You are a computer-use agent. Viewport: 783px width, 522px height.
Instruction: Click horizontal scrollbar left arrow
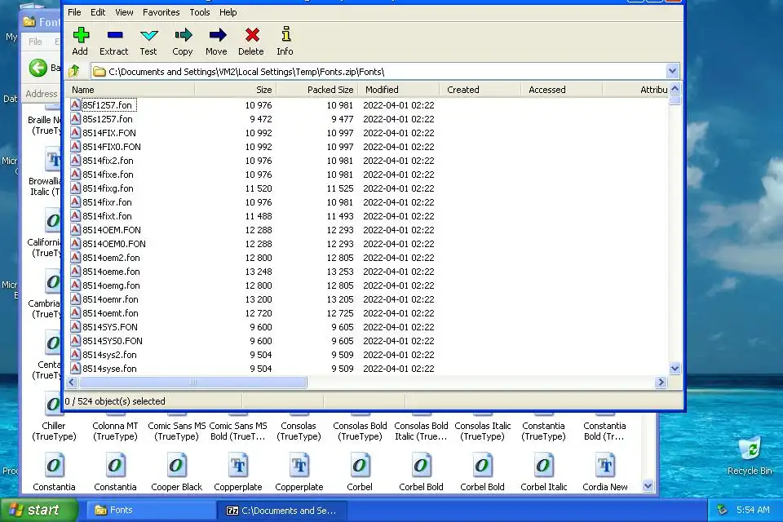tap(72, 383)
